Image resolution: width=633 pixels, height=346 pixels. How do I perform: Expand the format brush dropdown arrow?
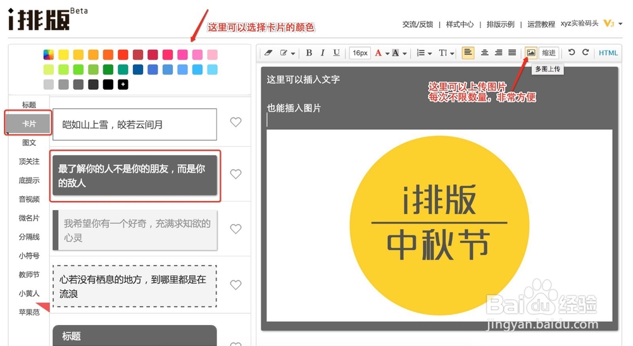pos(293,54)
